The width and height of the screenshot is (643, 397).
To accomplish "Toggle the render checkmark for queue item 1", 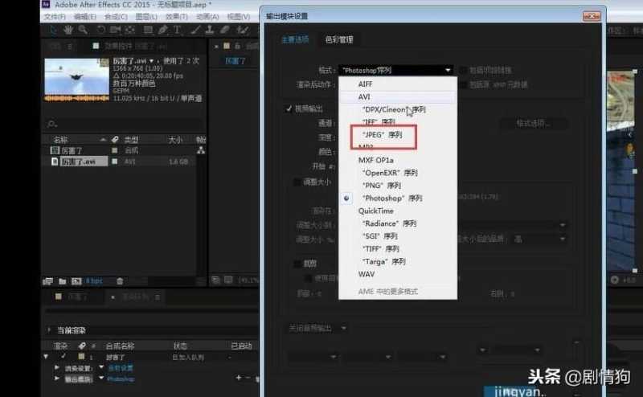I will (64, 356).
